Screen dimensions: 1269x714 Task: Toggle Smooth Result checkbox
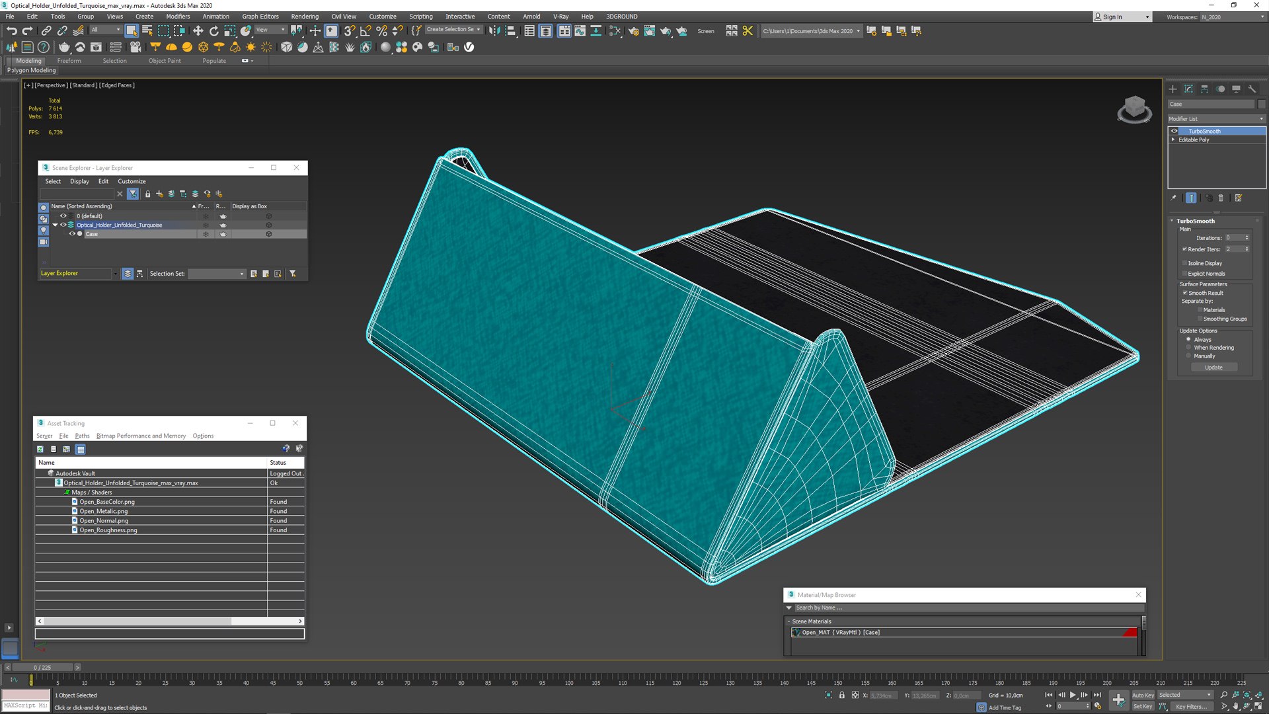coord(1184,293)
